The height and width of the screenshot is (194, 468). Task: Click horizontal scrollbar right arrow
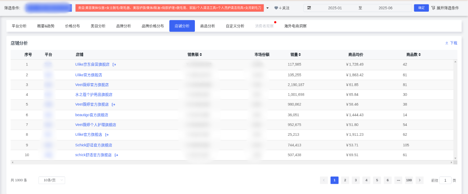click(452, 162)
